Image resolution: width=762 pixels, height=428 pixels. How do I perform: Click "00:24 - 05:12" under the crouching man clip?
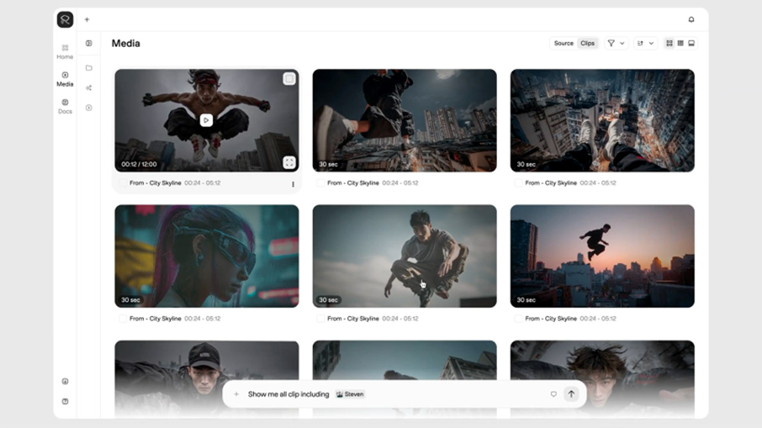[400, 319]
